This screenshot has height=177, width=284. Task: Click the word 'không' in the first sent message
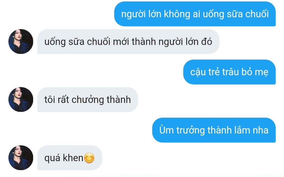(x=177, y=14)
